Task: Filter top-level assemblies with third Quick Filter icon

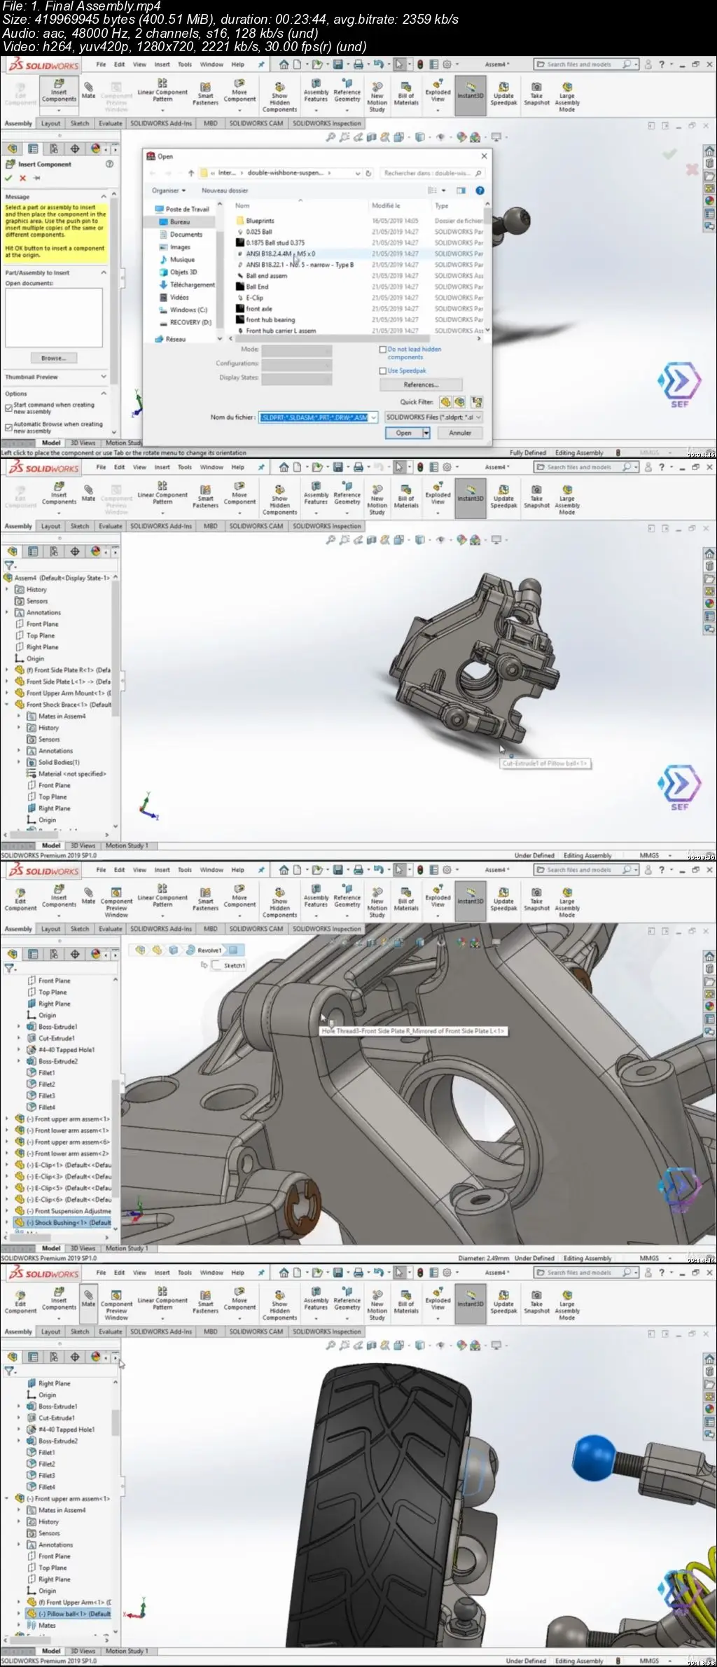Action: tap(477, 402)
